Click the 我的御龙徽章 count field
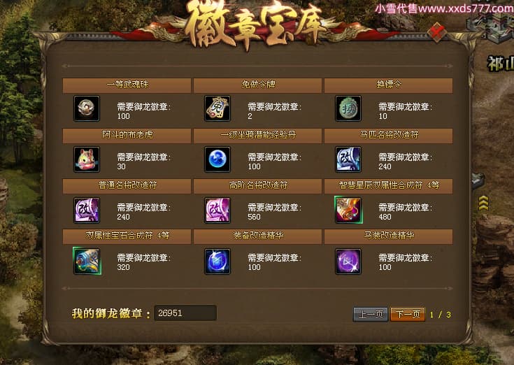 tap(185, 313)
